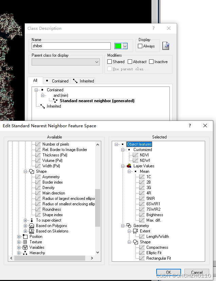Screen dimensions: 216x281
Task: Click the Hierarchy feature group icon
Action: coord(25,253)
